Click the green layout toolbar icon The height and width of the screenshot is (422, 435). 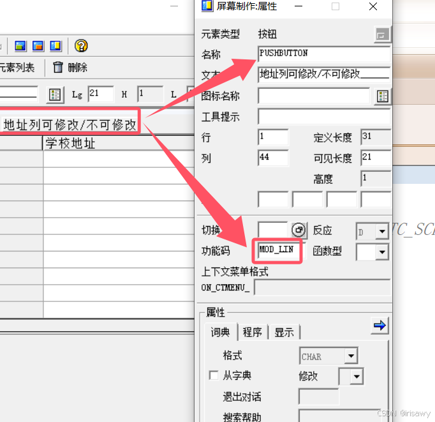[20, 46]
